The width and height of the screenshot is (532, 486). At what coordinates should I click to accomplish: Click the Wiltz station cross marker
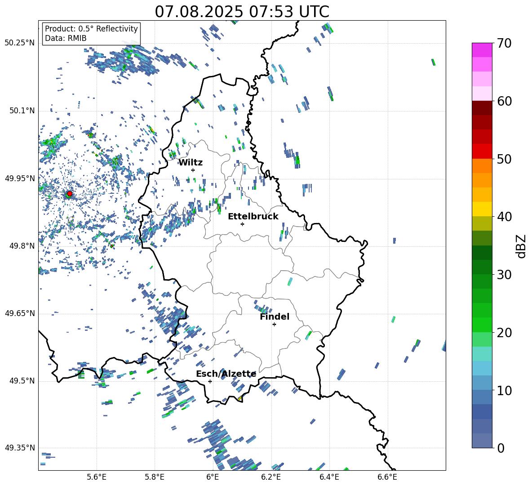coord(193,170)
